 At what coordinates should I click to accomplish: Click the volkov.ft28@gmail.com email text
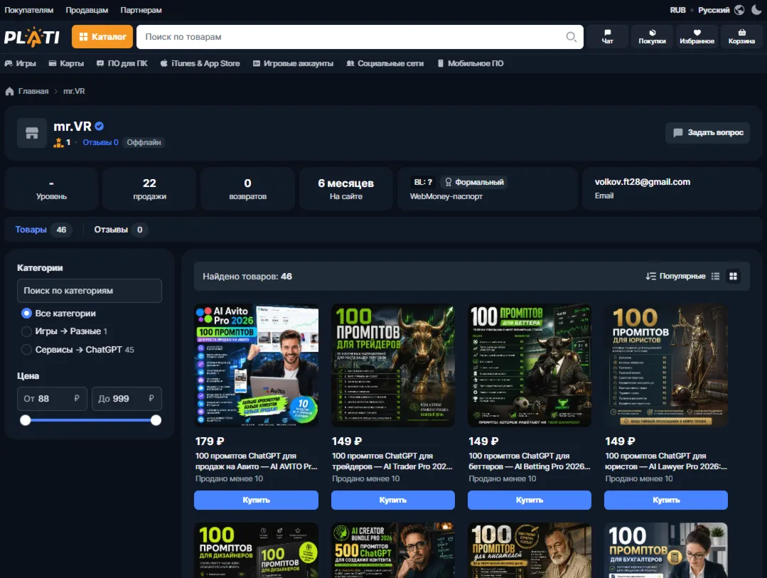pyautogui.click(x=643, y=182)
